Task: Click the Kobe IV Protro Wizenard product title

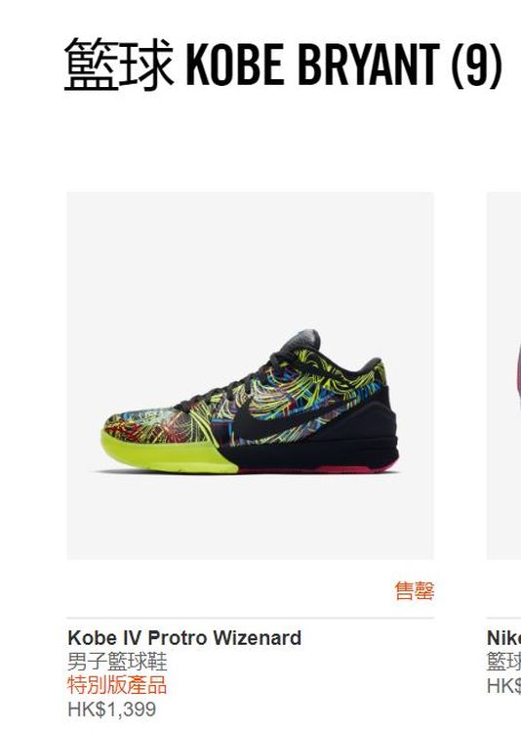Action: tap(184, 637)
